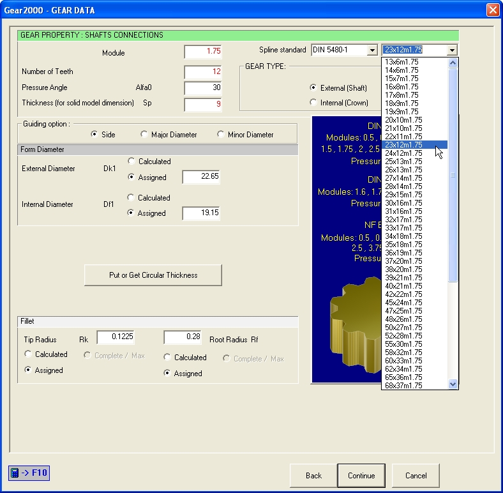Screen dimensions: 503x493
Task: Pick 40x21m1.75 from spline list
Action: pos(414,286)
